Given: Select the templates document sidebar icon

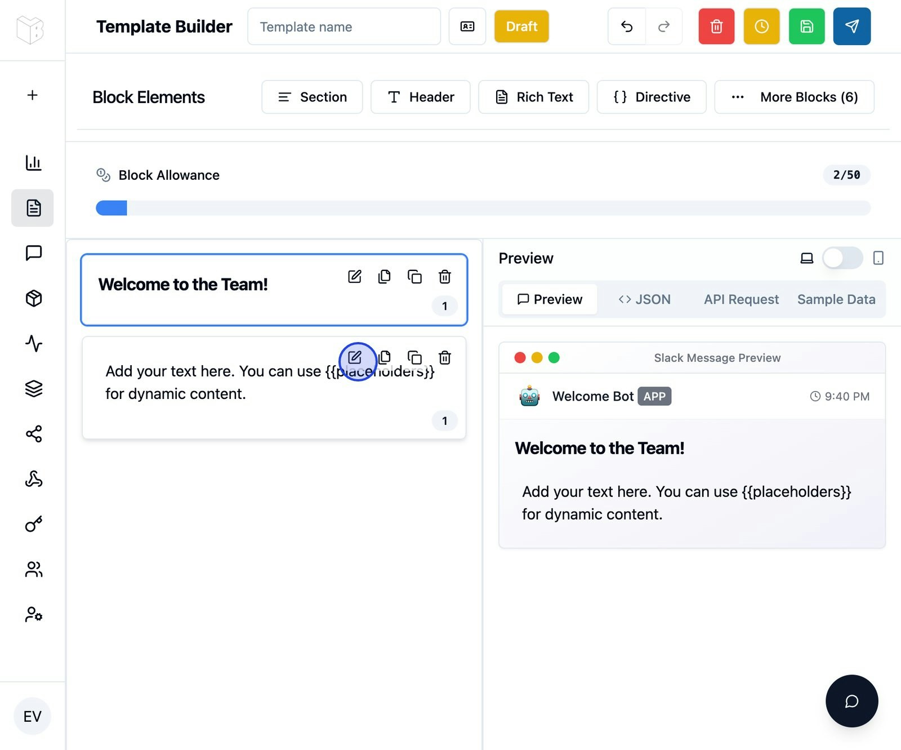Looking at the screenshot, I should pos(33,208).
